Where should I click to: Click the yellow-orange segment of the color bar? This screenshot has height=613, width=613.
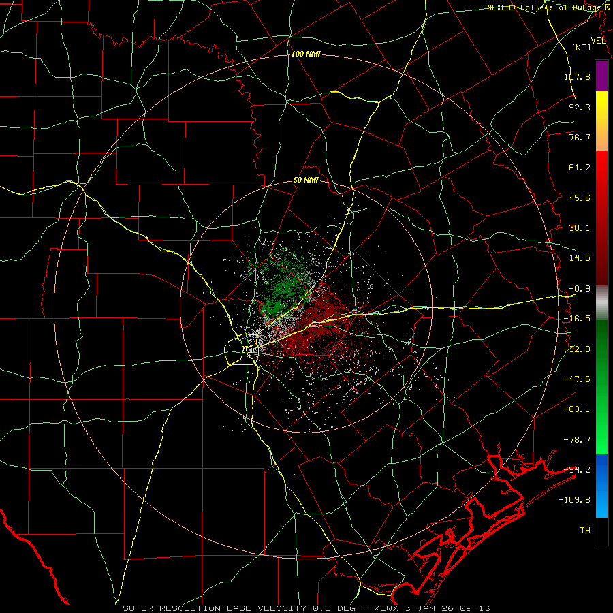tap(601, 121)
